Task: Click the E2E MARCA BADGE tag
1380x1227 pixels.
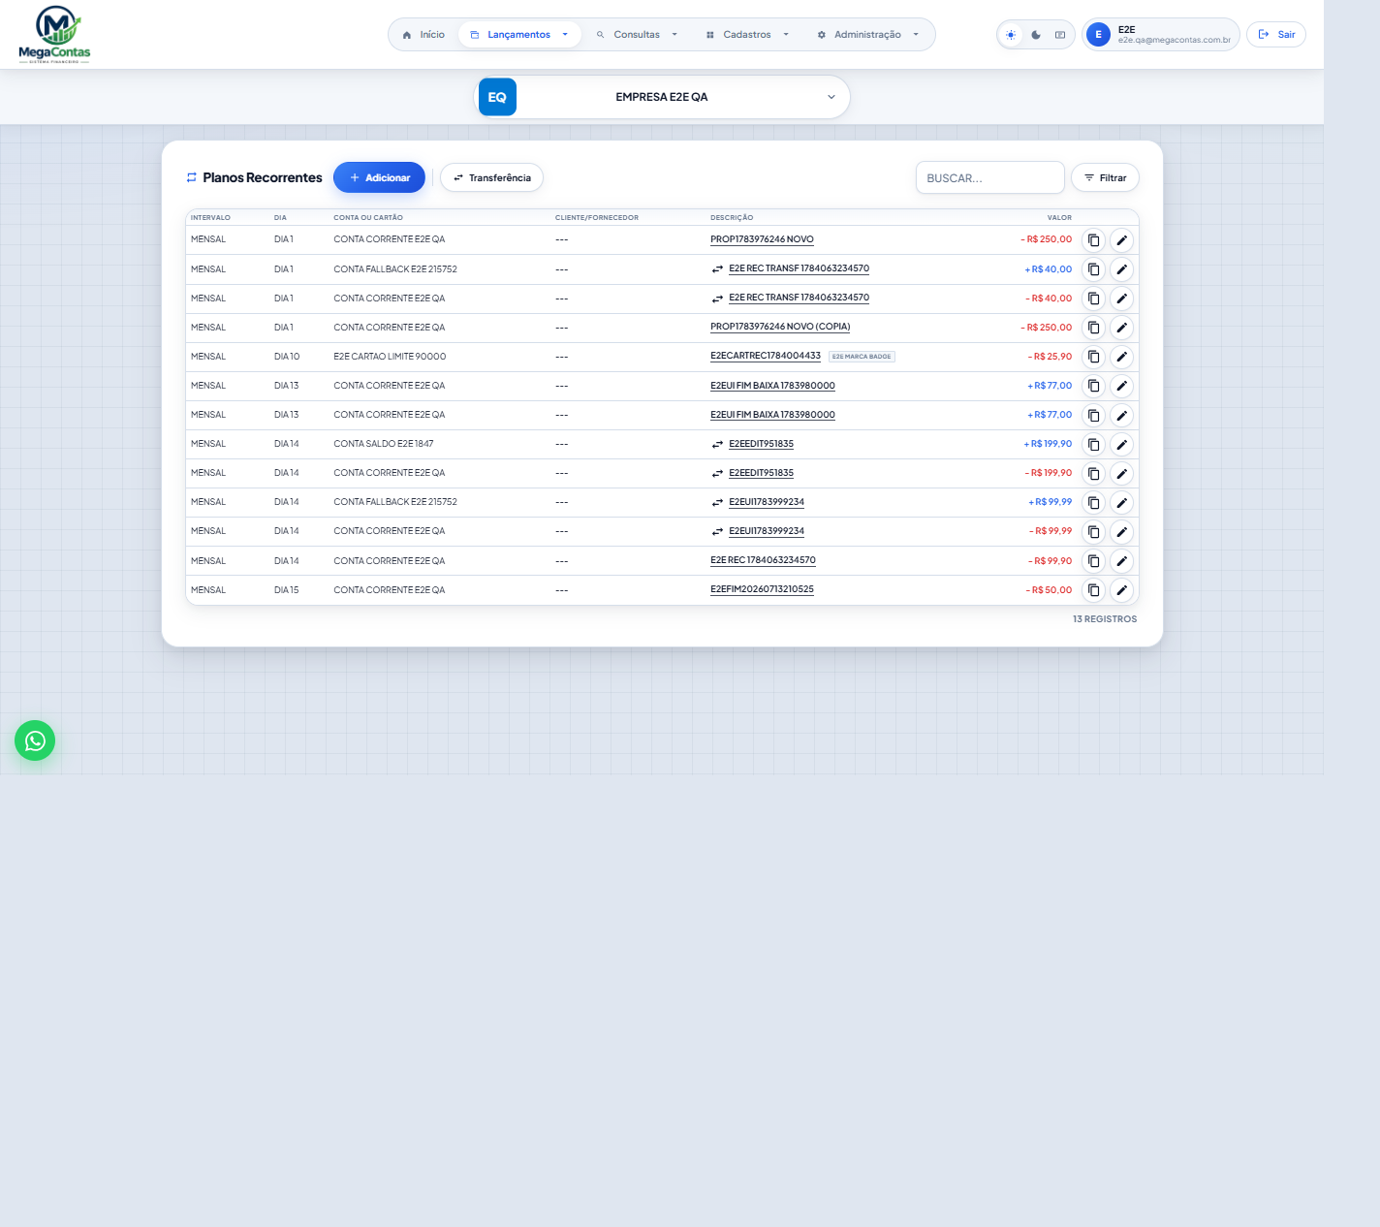Action: [x=862, y=357]
